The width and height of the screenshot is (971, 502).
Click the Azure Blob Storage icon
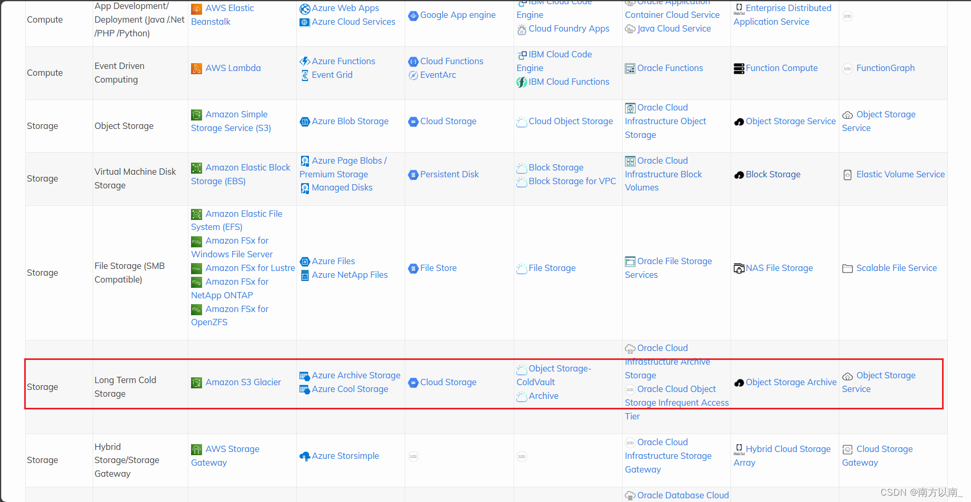[304, 122]
